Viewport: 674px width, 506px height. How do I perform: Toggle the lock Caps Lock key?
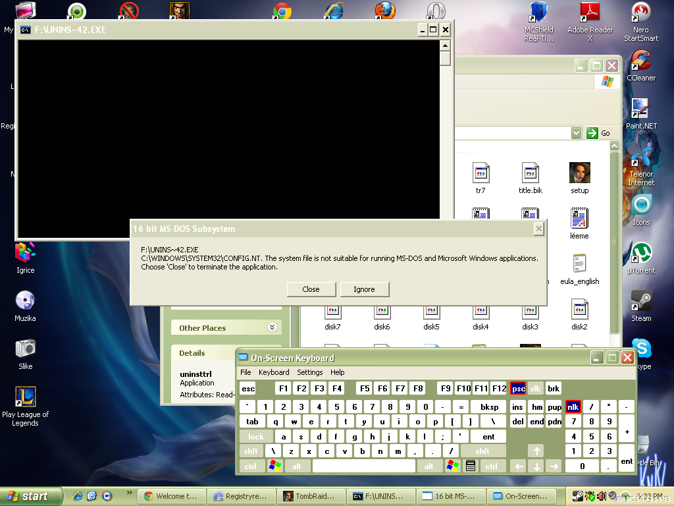click(x=256, y=436)
